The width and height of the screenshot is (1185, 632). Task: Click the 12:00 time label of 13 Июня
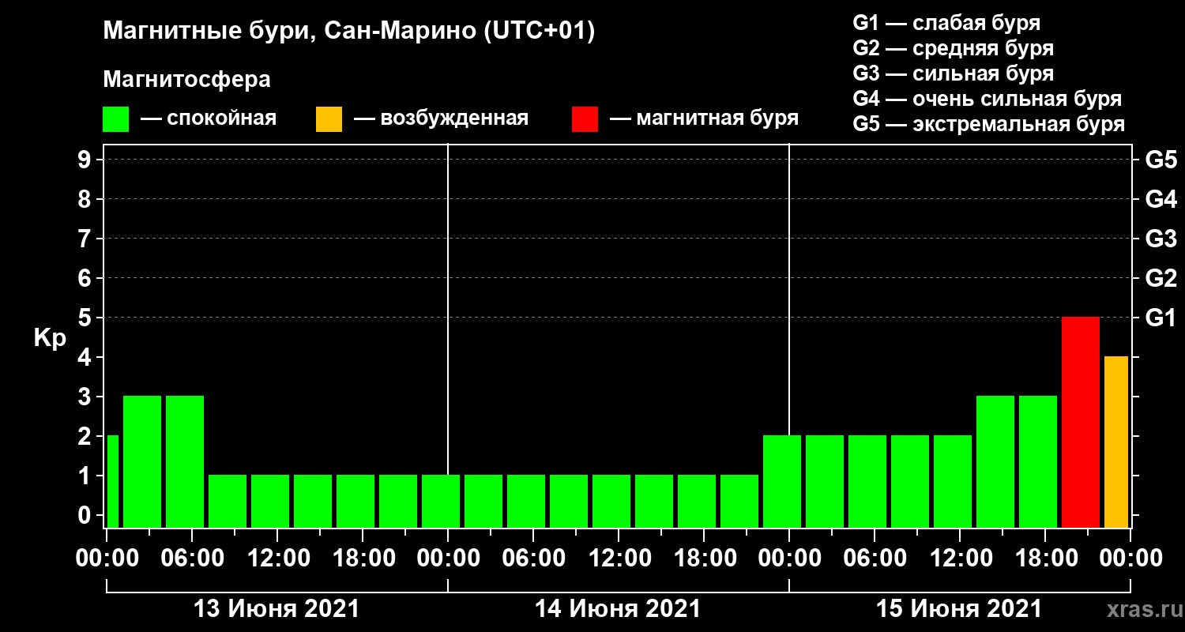click(x=277, y=558)
